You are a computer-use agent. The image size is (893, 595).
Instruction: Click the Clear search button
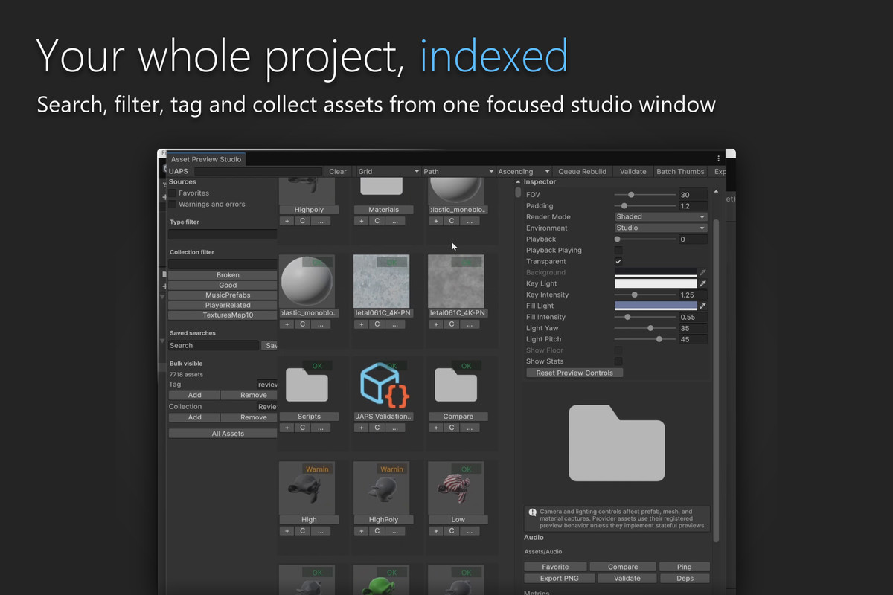click(x=338, y=172)
